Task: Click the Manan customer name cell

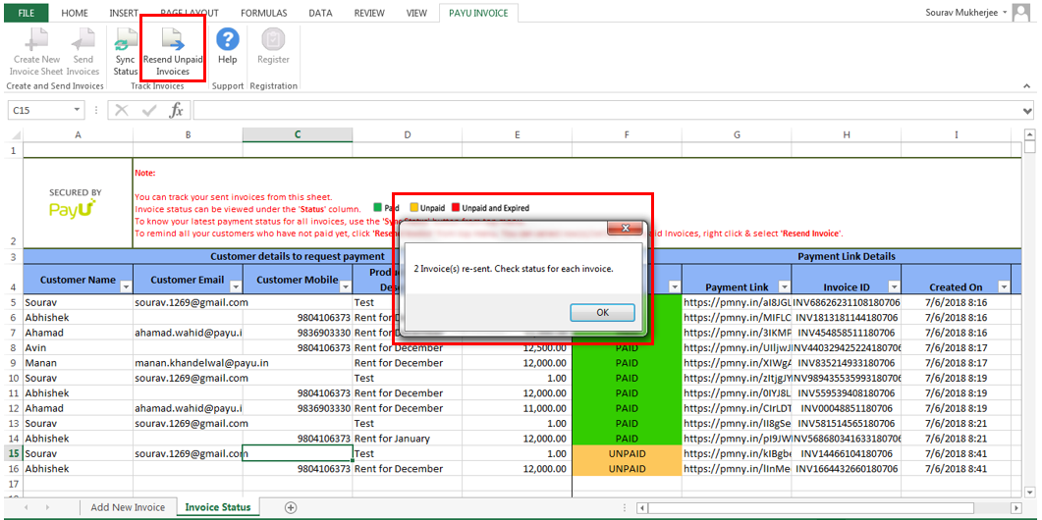Action: [x=78, y=363]
